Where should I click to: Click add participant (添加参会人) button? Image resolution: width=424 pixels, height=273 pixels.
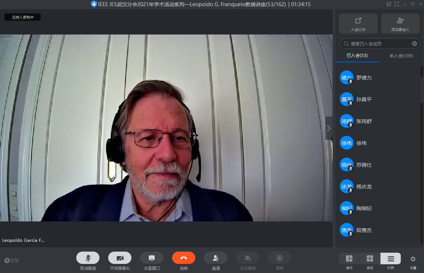(400, 24)
